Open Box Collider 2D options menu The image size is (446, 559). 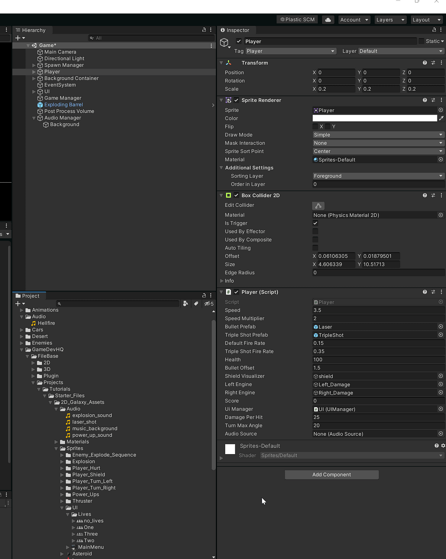pyautogui.click(x=441, y=195)
